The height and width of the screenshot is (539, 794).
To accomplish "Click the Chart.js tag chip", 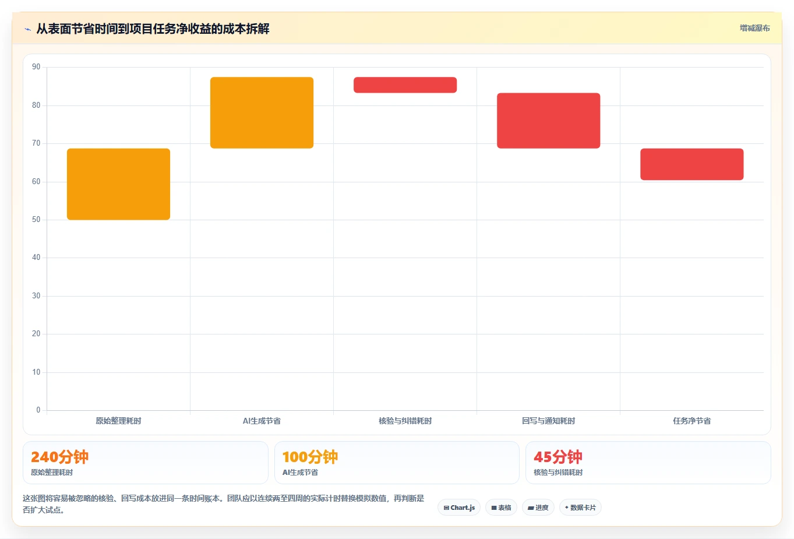I will click(x=459, y=508).
